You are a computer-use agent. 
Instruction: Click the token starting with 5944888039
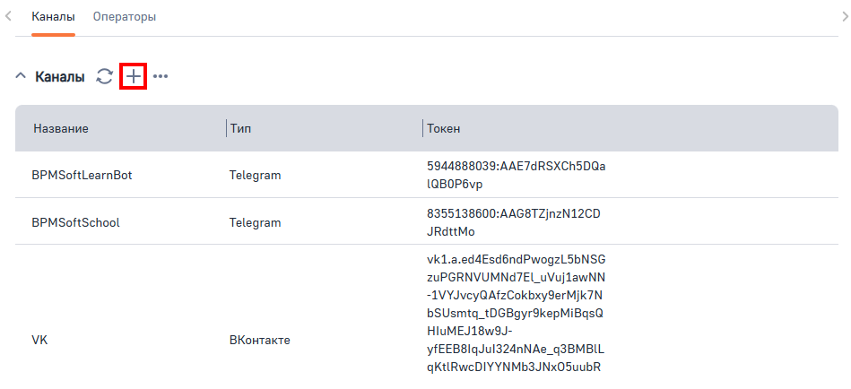[516, 176]
